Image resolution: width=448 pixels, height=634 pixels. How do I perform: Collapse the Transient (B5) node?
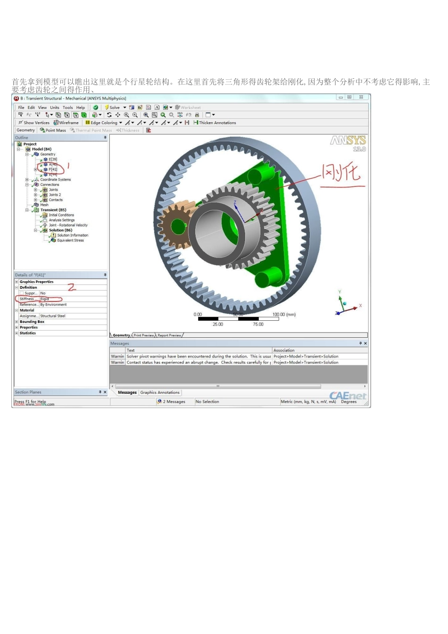(27, 210)
